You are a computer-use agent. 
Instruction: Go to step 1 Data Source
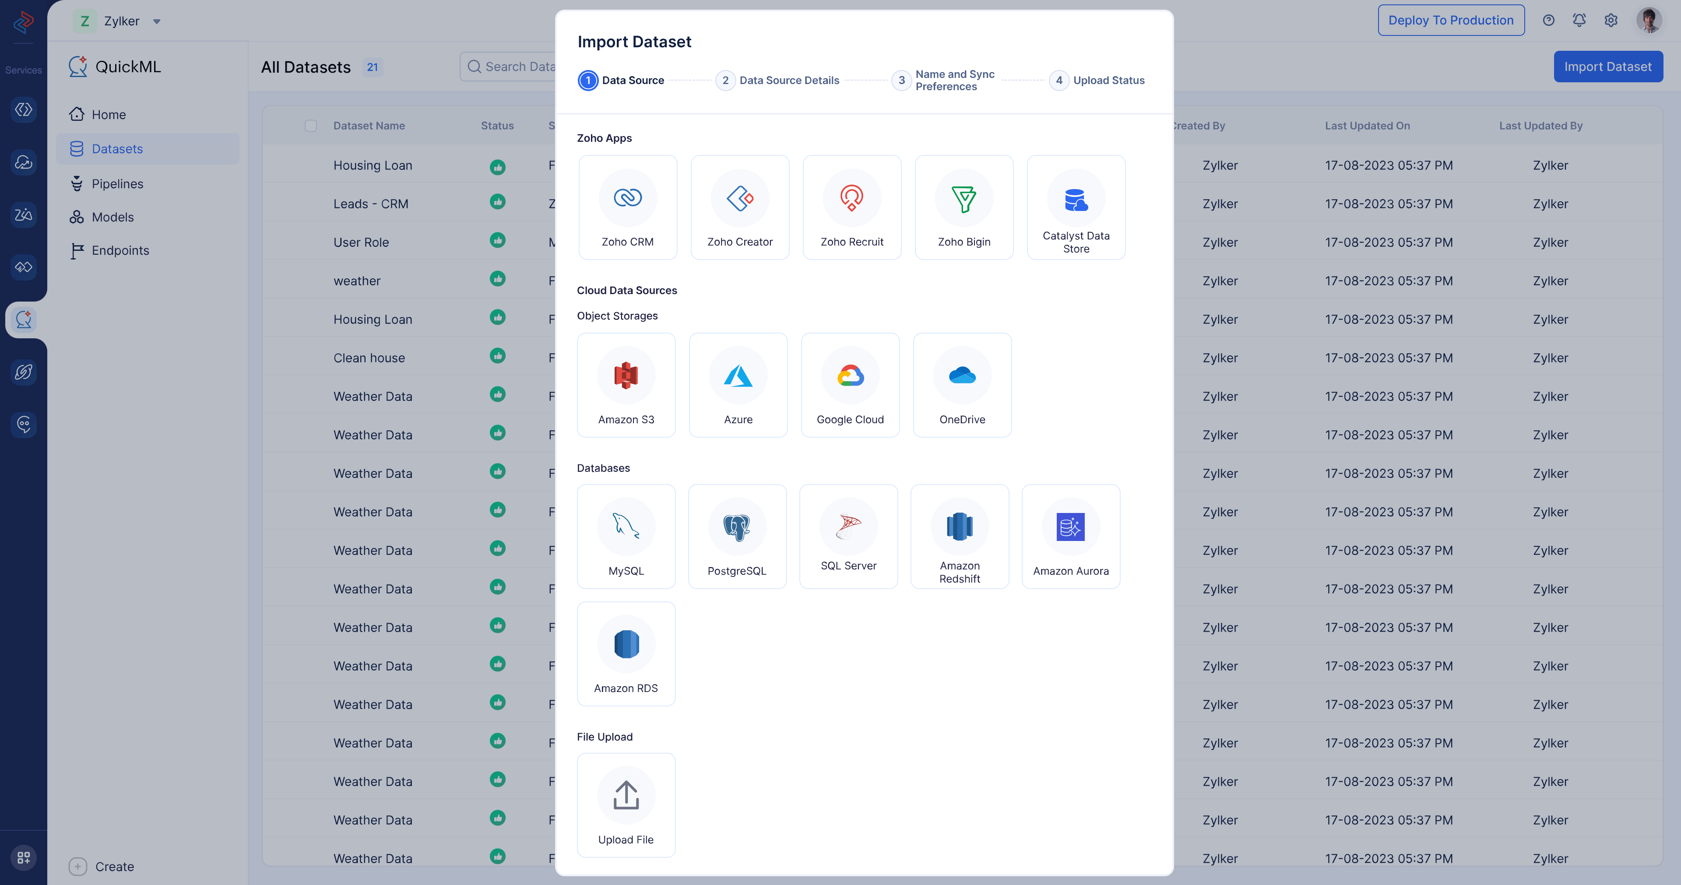[x=621, y=80]
